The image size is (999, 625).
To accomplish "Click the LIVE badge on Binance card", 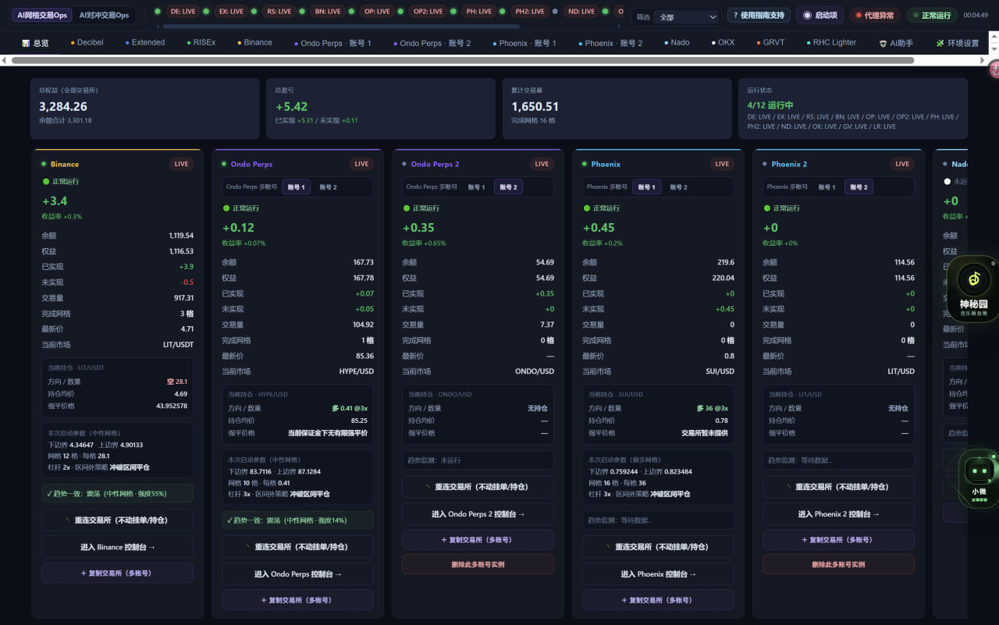I will click(181, 164).
